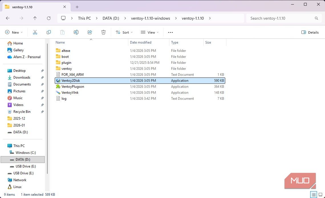The image size is (325, 198).
Task: Expand chevron after ventoy-1.1.10 breadcrumb
Action: pyautogui.click(x=210, y=18)
